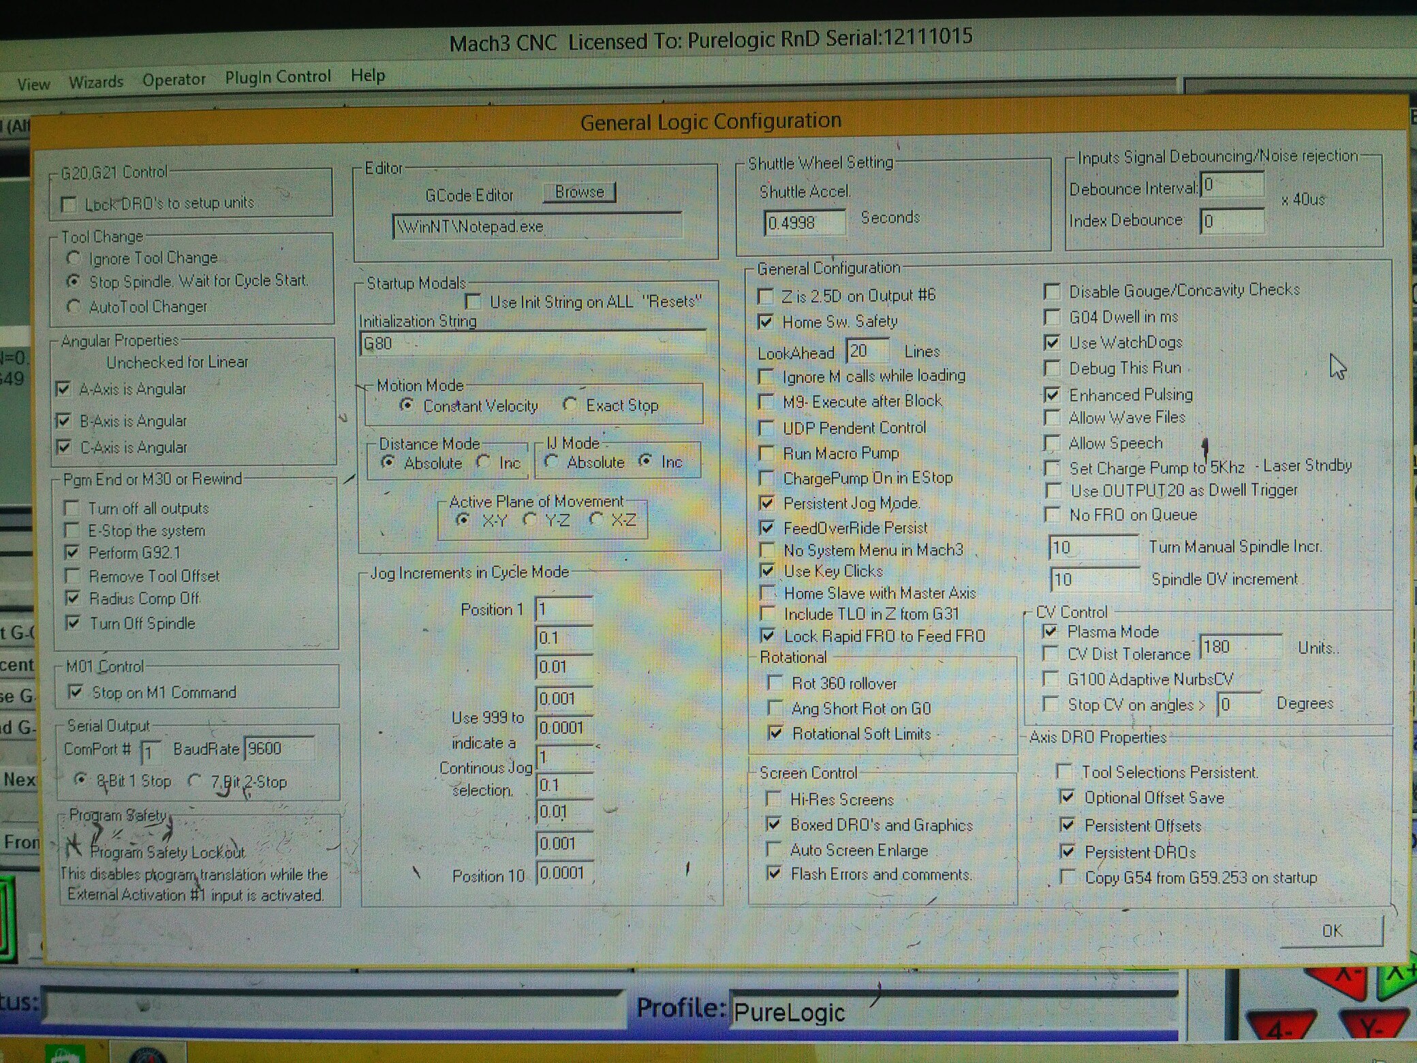
Task: Click the LookAhead lines input field
Action: 867,351
